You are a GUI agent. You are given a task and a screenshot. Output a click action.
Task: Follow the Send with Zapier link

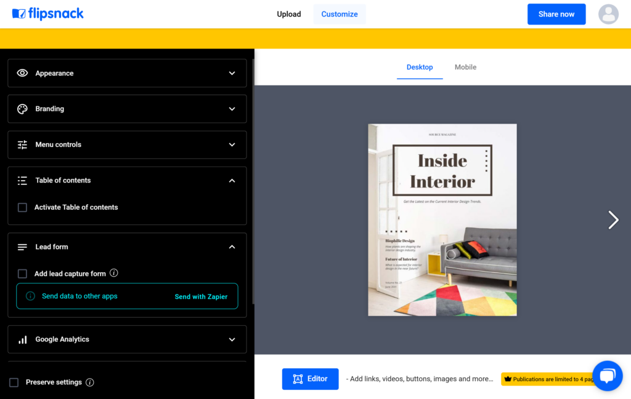click(x=201, y=296)
